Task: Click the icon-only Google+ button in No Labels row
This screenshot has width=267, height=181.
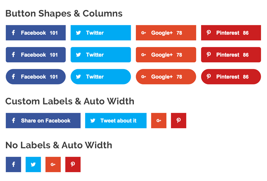Action: click(53, 165)
